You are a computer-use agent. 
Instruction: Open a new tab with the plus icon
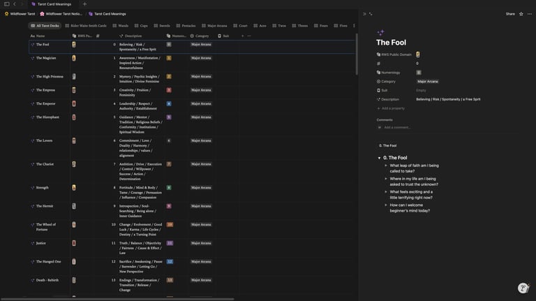pos(84,4)
